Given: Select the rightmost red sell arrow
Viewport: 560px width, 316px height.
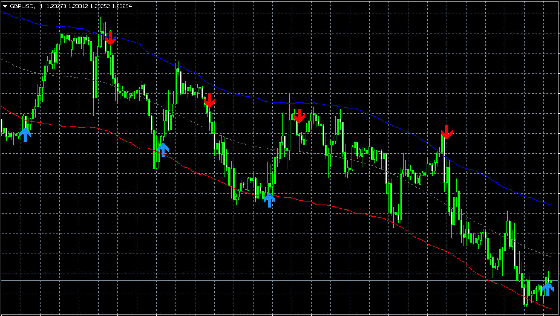Looking at the screenshot, I should [447, 133].
